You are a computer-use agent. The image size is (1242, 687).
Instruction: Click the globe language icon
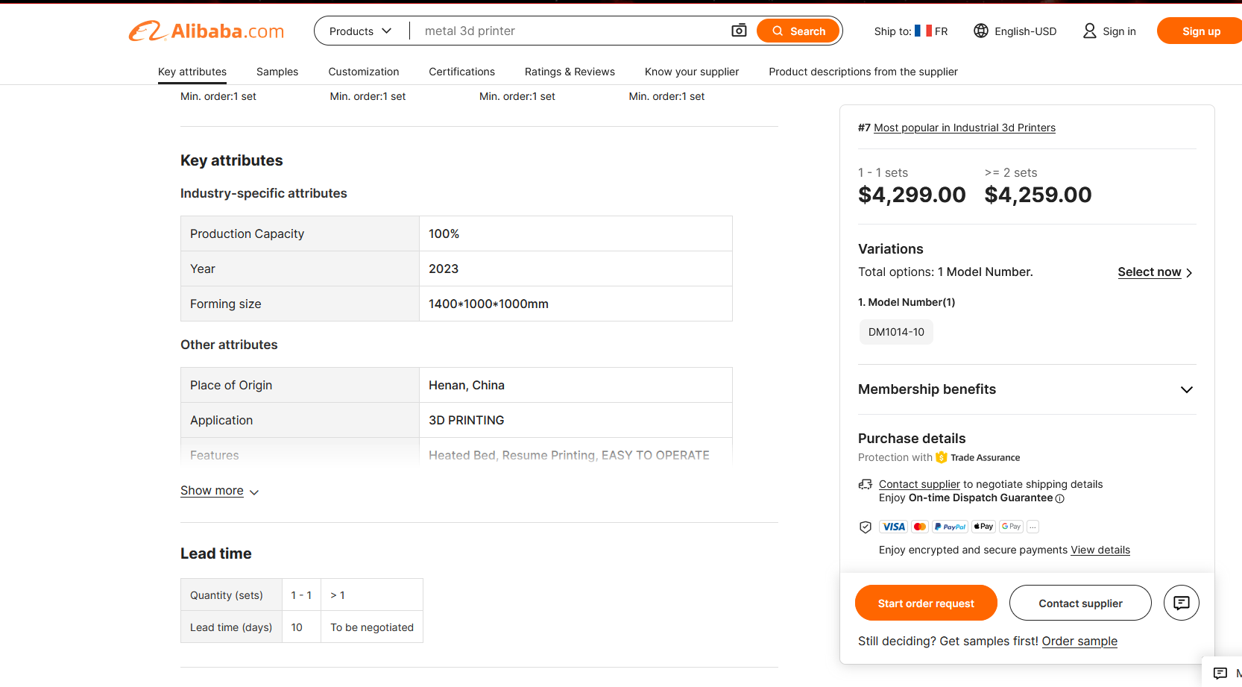981,31
